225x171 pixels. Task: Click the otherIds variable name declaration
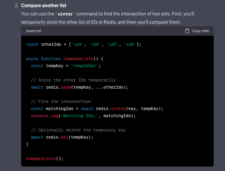[51, 44]
